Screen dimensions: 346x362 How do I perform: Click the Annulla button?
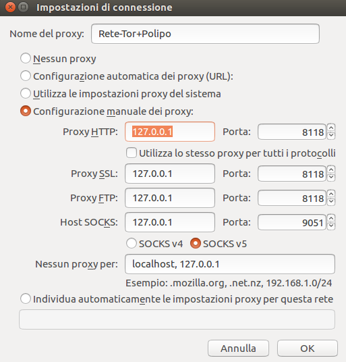point(238,348)
